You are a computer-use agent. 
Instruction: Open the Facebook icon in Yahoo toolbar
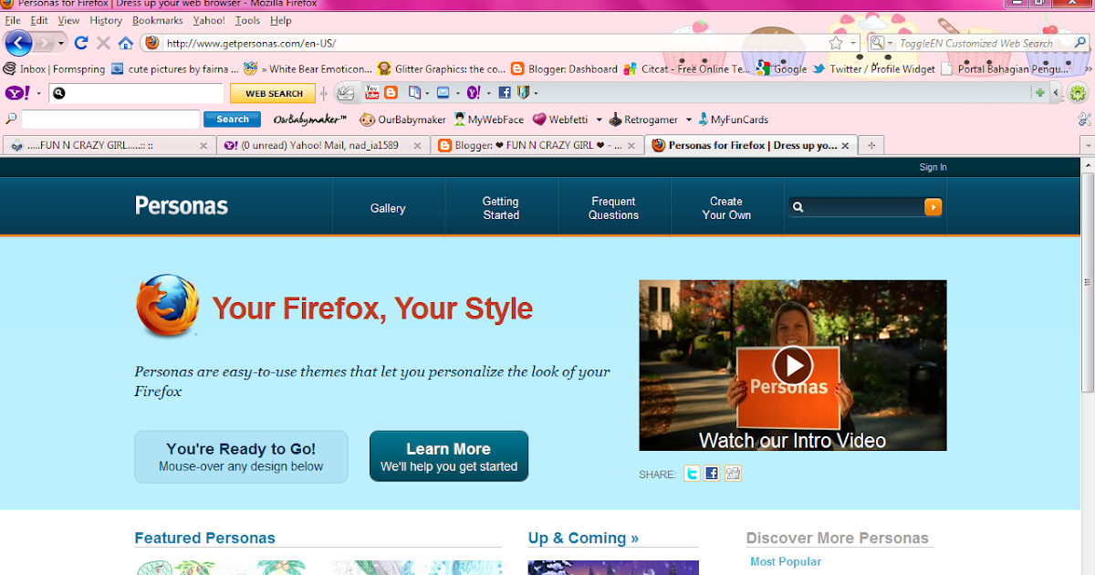point(504,92)
